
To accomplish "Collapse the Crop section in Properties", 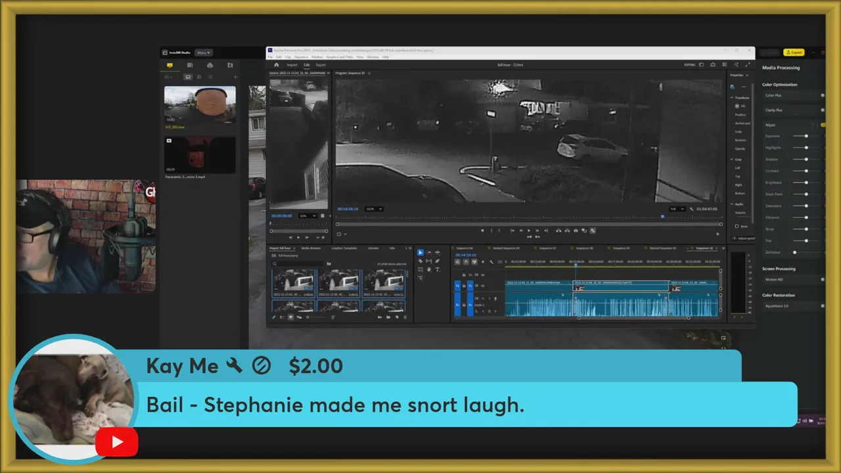I will (x=731, y=159).
